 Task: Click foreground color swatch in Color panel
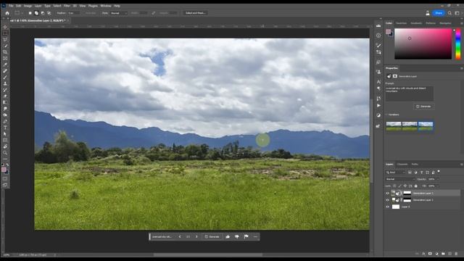point(388,32)
